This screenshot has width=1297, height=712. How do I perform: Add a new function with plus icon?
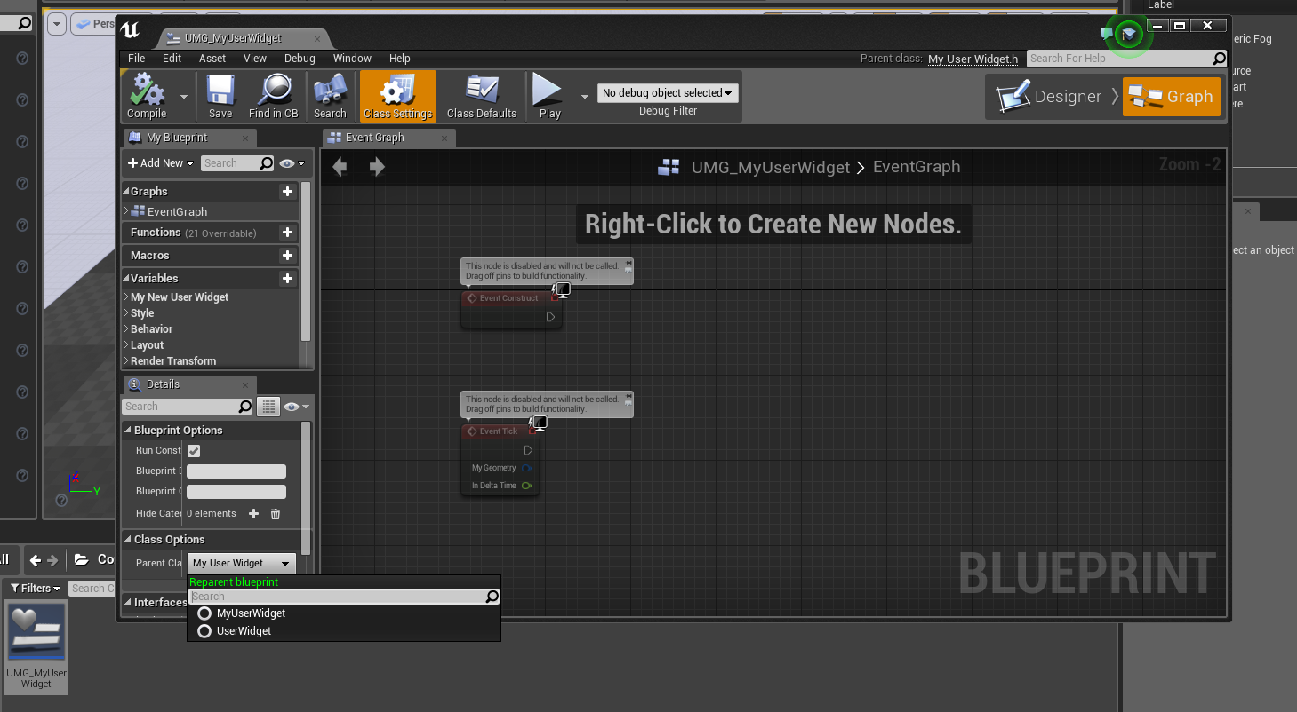[x=287, y=232]
